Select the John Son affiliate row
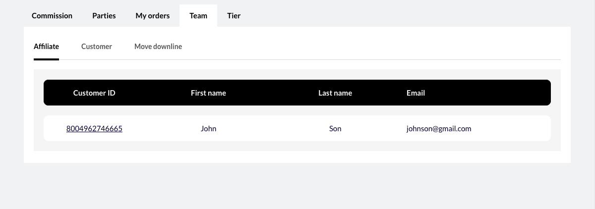Viewport: 595px width, 209px height. (297, 128)
